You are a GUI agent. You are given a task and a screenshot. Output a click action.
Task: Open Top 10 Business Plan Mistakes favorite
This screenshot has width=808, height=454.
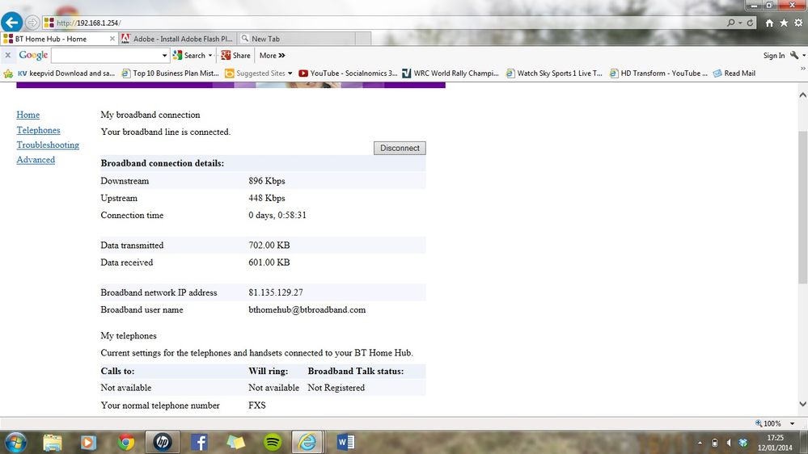coord(170,74)
